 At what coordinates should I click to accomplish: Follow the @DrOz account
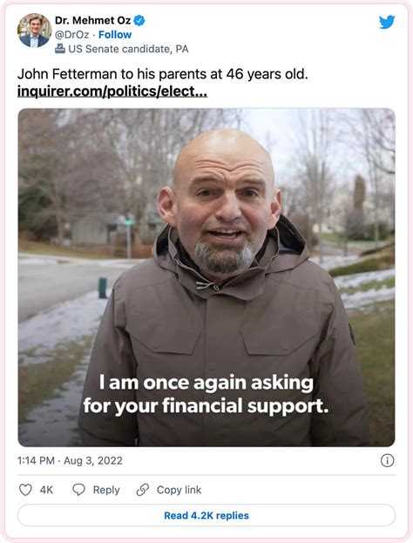115,35
